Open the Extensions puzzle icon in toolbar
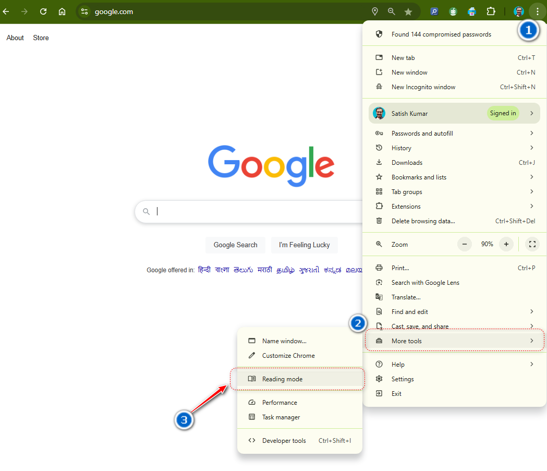Viewport: 547px width, 471px height. (x=491, y=11)
